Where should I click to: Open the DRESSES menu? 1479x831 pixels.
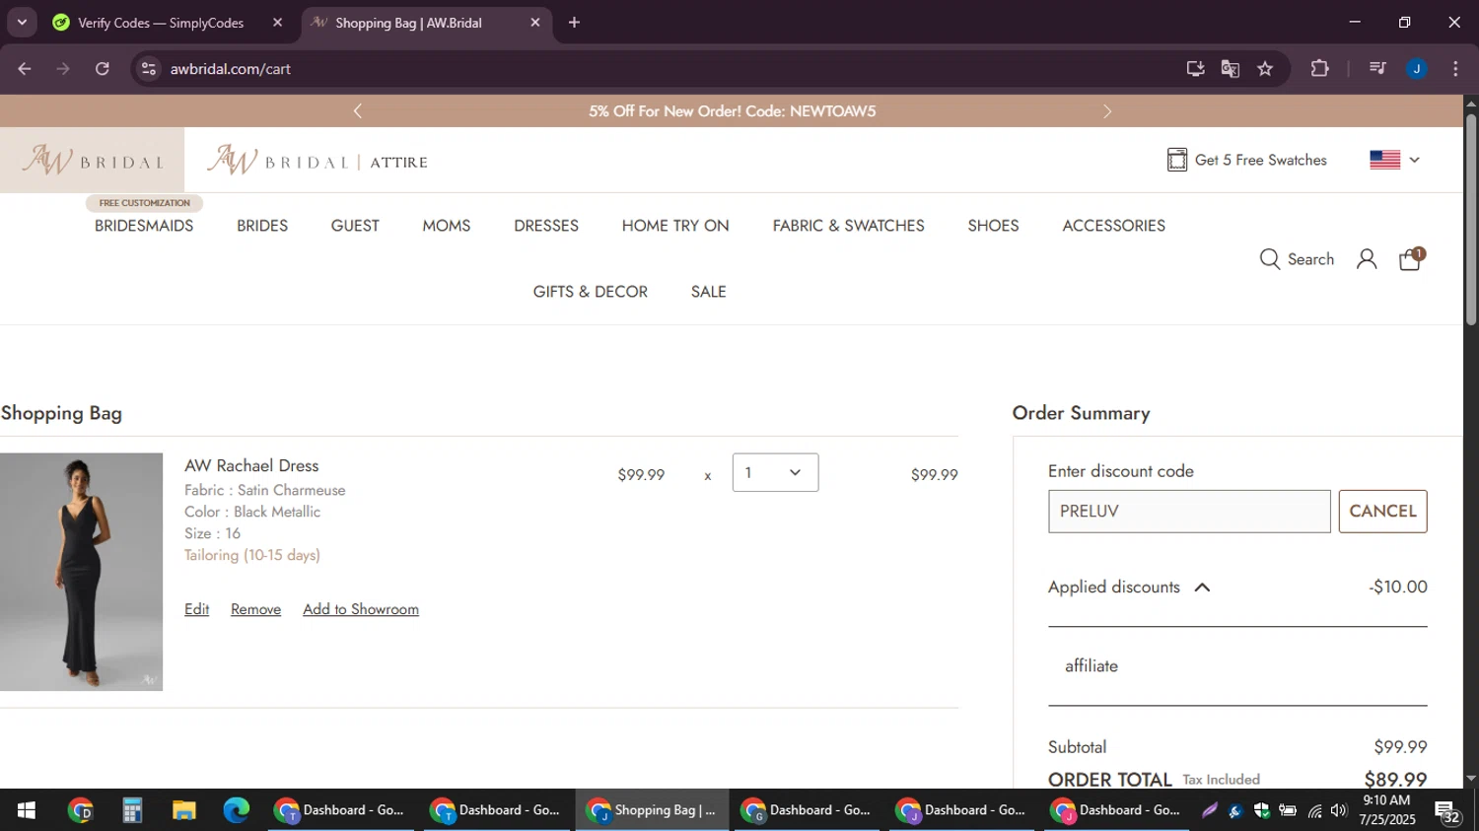click(x=546, y=226)
